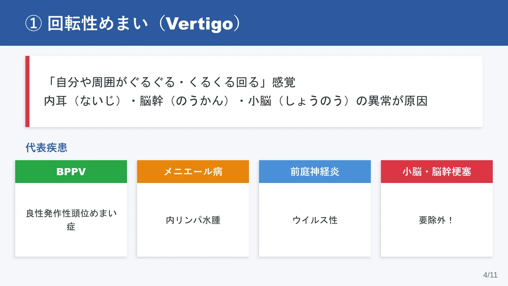Click the 要除外！ text

pos(437,220)
